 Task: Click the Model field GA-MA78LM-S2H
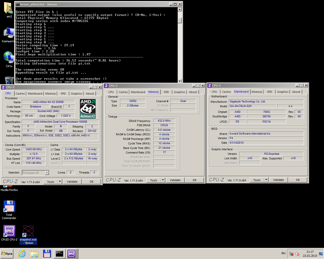coord(253,106)
